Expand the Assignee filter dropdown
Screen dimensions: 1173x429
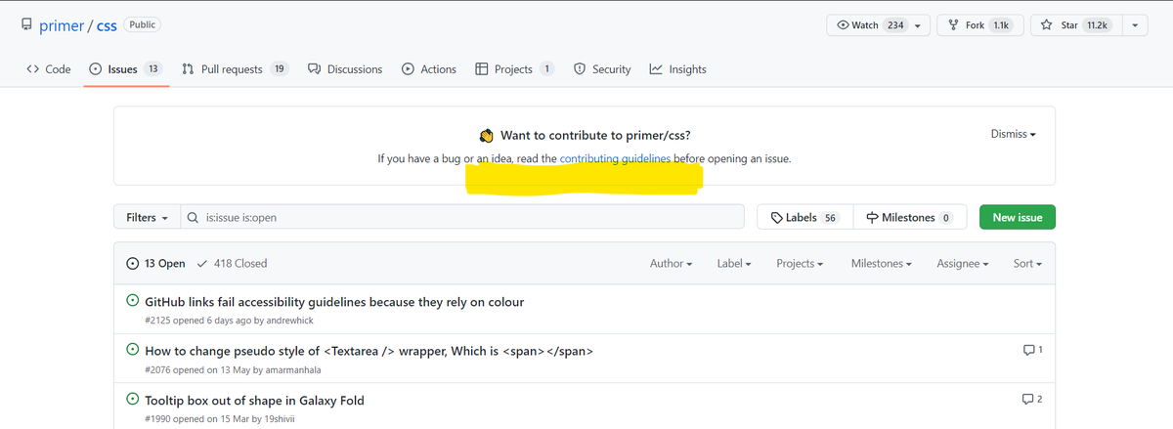pos(962,264)
